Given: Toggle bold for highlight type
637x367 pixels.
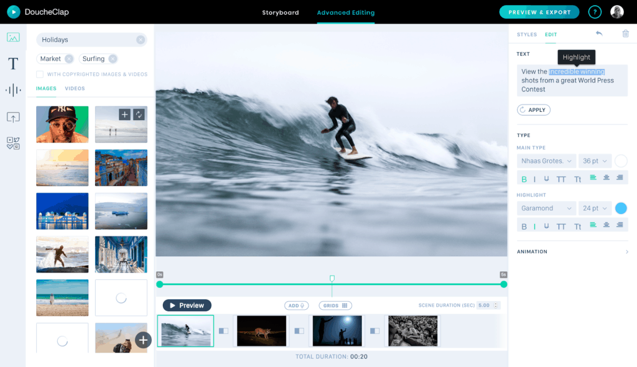Looking at the screenshot, I should click(x=524, y=226).
